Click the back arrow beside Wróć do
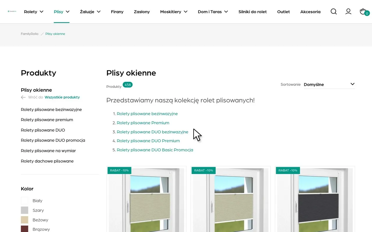 (23, 97)
